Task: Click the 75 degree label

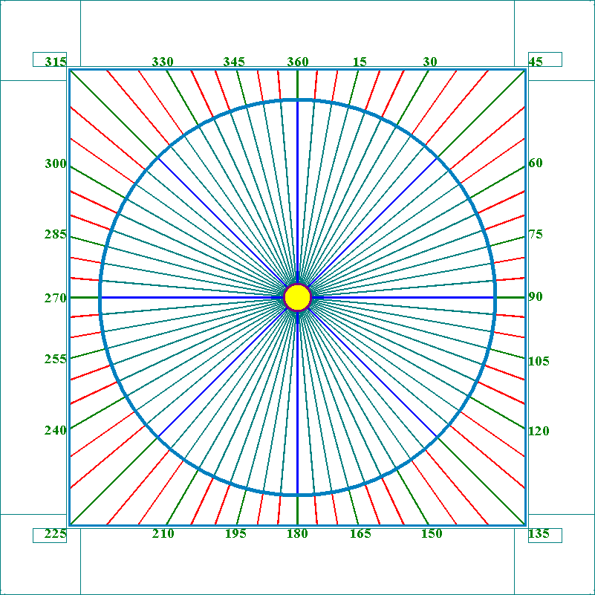Action: [536, 234]
